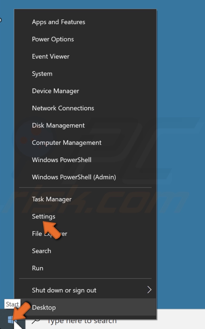The height and width of the screenshot is (329, 205).
Task: Open Disk Management
Action: point(58,125)
